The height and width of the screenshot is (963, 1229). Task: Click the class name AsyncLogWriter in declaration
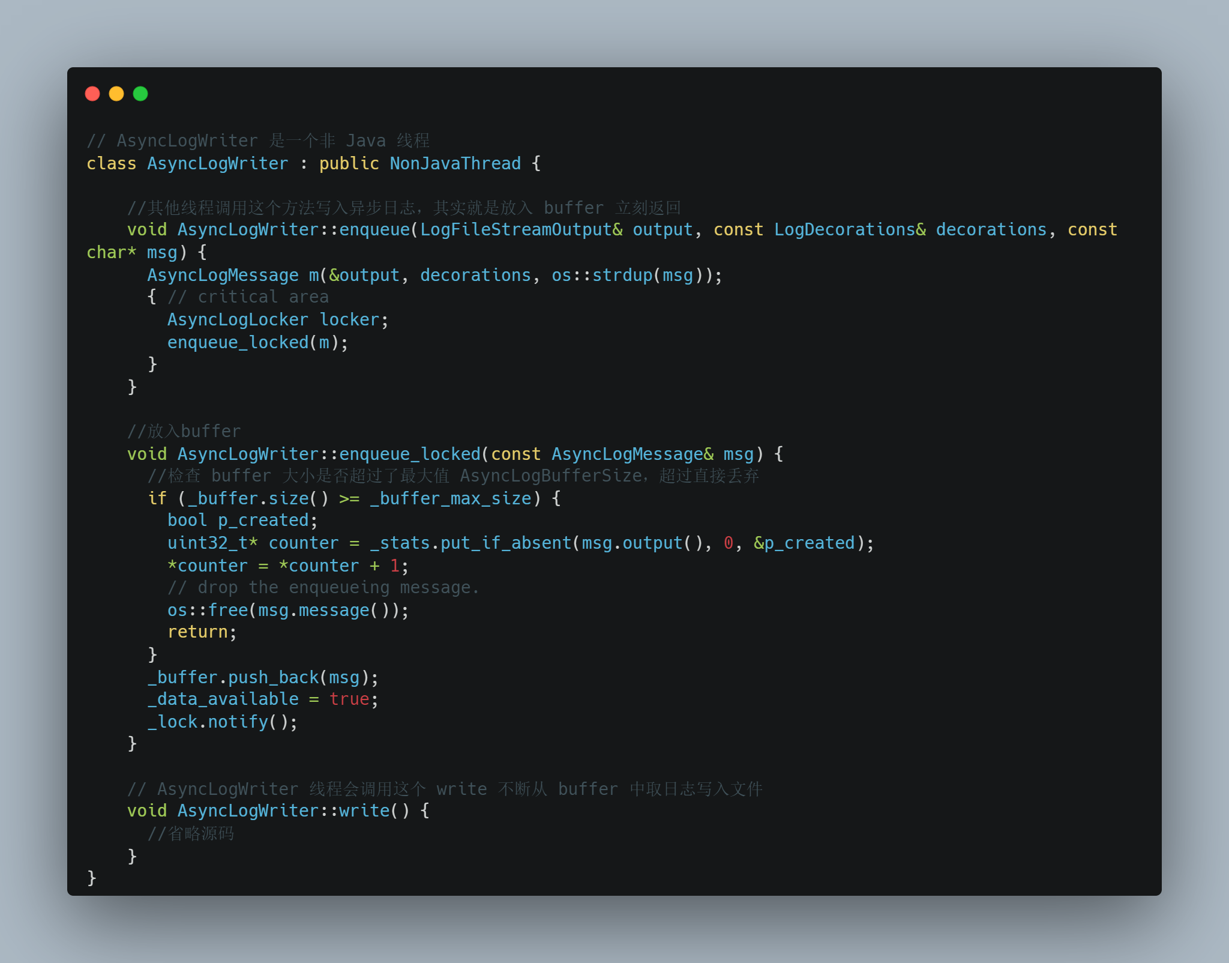pos(217,163)
